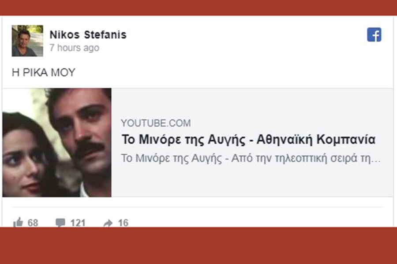This screenshot has width=397, height=264.
Task: Click the share arrow icon
Action: 108,223
